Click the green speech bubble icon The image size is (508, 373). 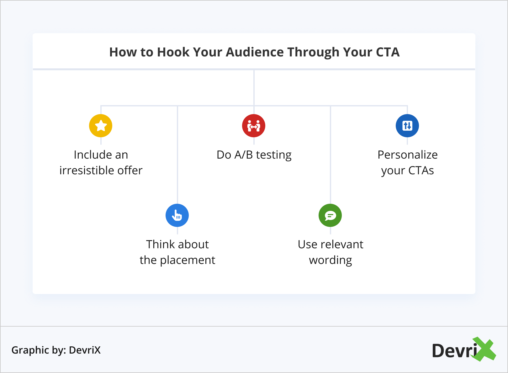point(330,215)
